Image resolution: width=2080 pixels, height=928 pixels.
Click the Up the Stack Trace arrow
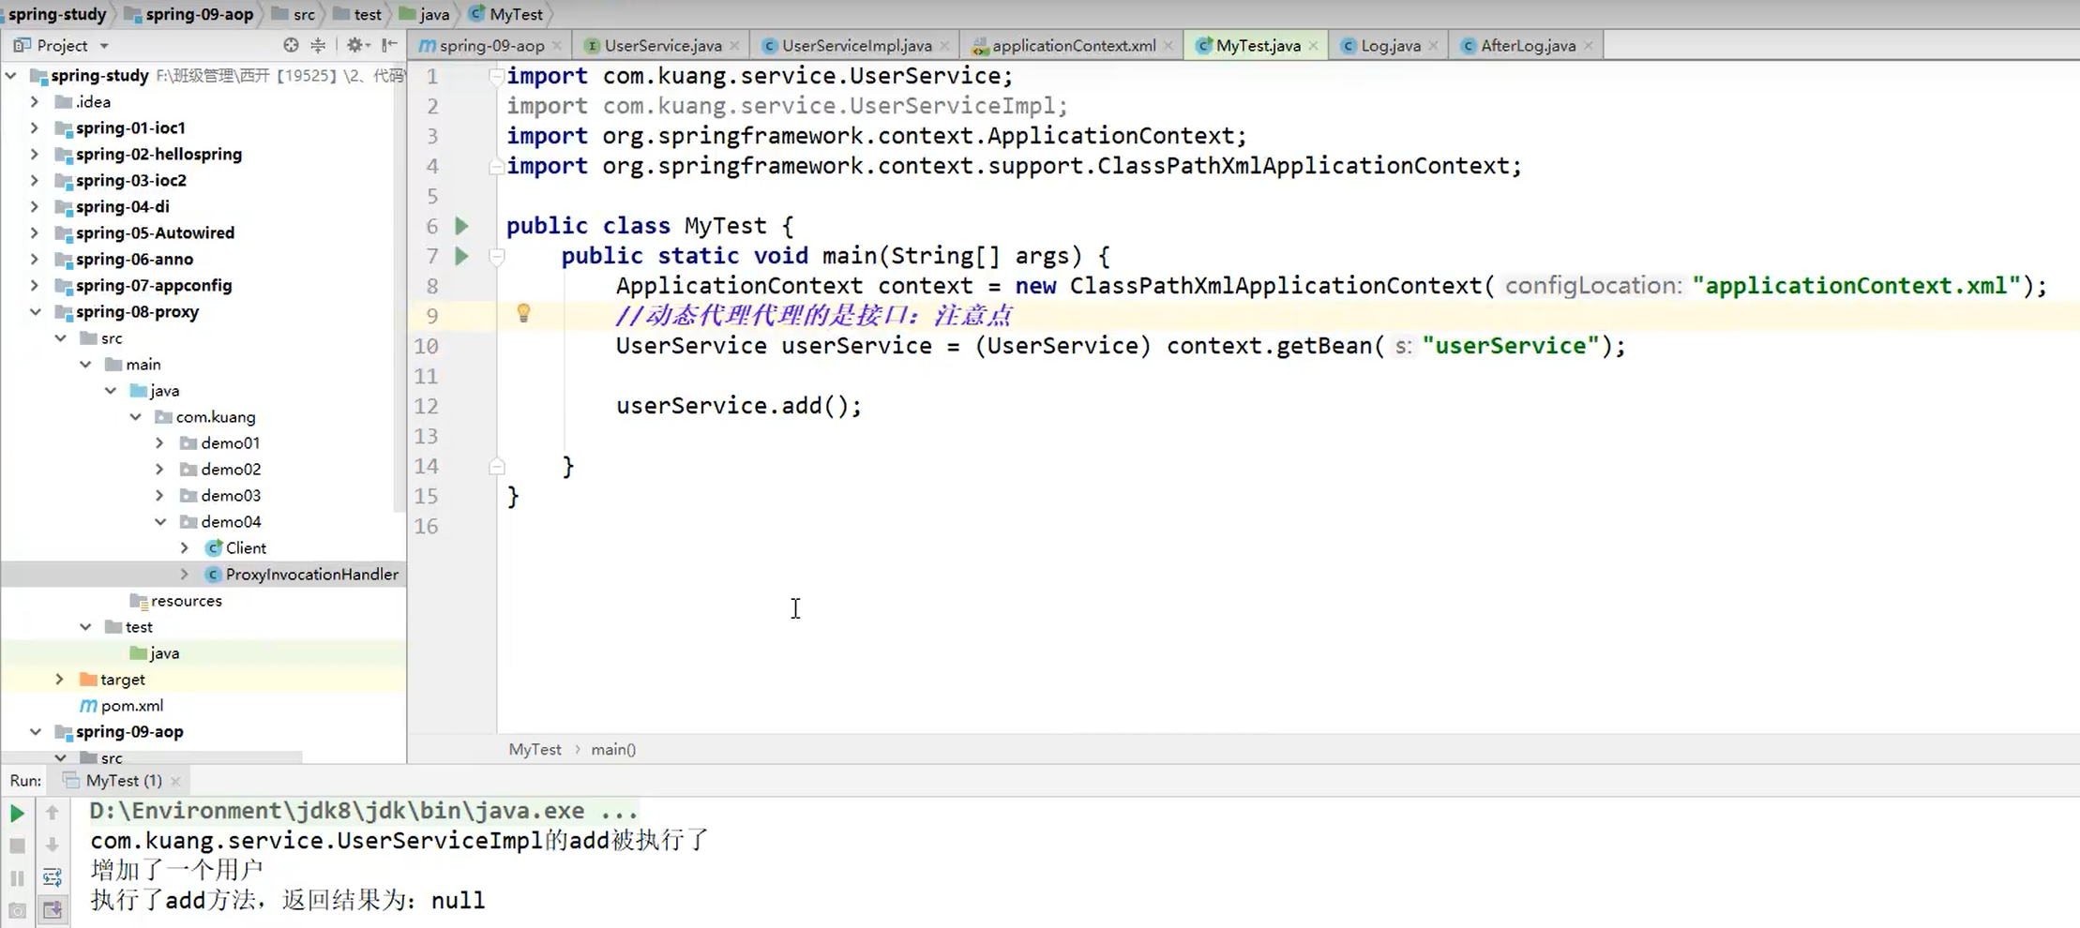point(53,813)
